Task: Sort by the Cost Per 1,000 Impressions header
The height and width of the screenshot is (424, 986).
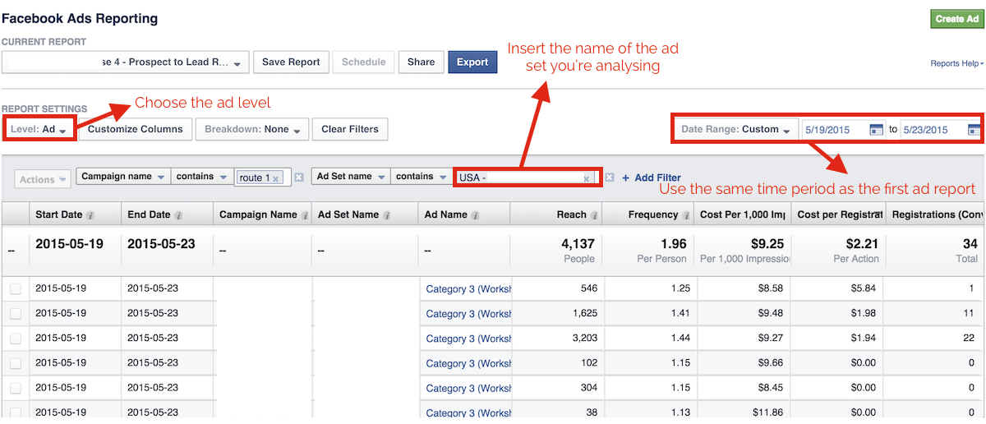Action: (741, 215)
